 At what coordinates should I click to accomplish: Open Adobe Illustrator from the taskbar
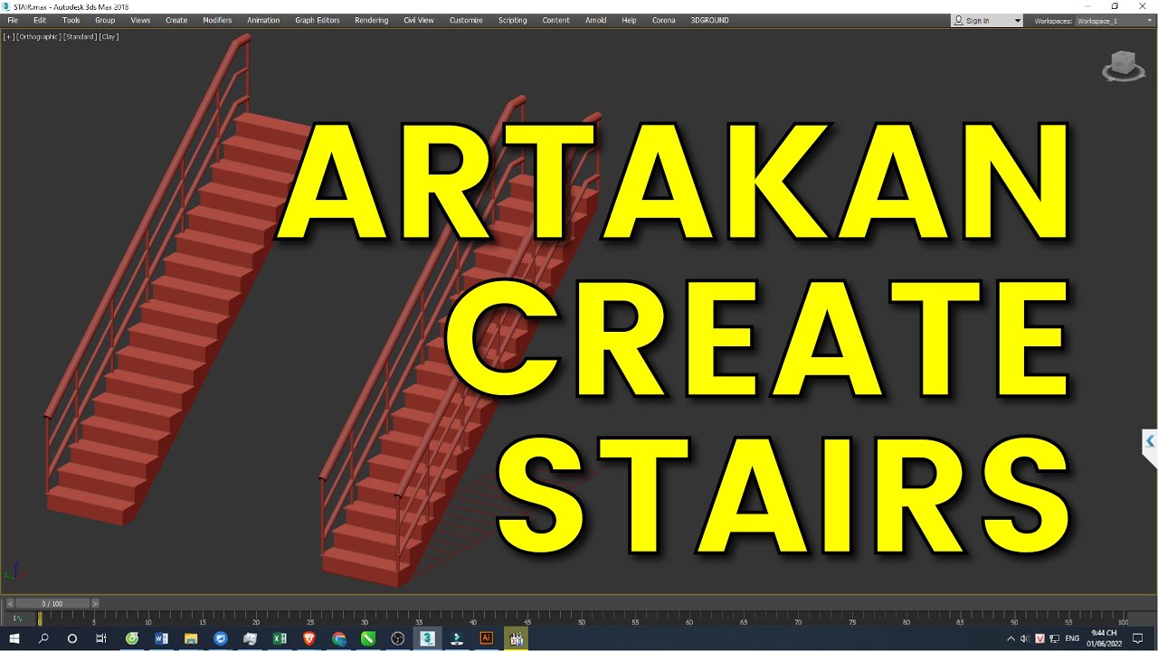point(486,638)
